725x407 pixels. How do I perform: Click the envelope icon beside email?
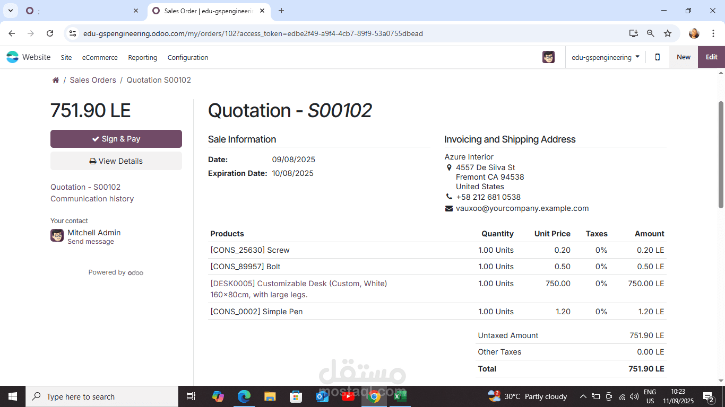449,208
